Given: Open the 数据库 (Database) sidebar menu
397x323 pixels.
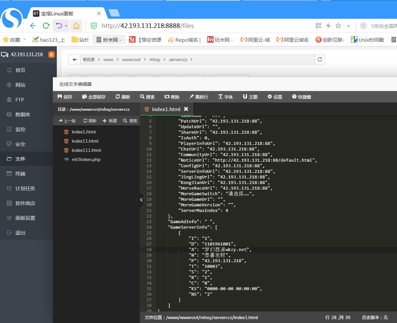Looking at the screenshot, I should click(x=23, y=115).
